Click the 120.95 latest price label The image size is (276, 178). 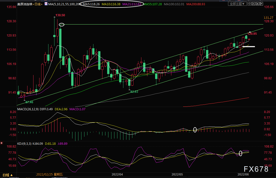[252, 34]
